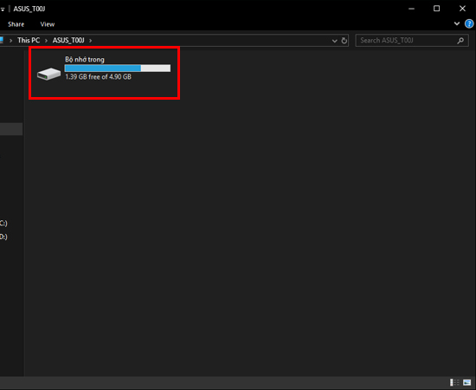
Task: Go to This PC in breadcrumb
Action: point(29,40)
